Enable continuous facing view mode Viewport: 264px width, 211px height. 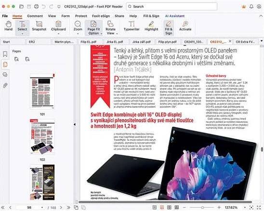pos(177,208)
